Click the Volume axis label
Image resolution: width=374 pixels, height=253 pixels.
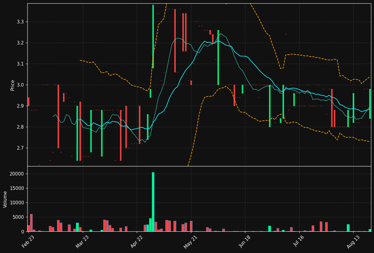point(5,199)
